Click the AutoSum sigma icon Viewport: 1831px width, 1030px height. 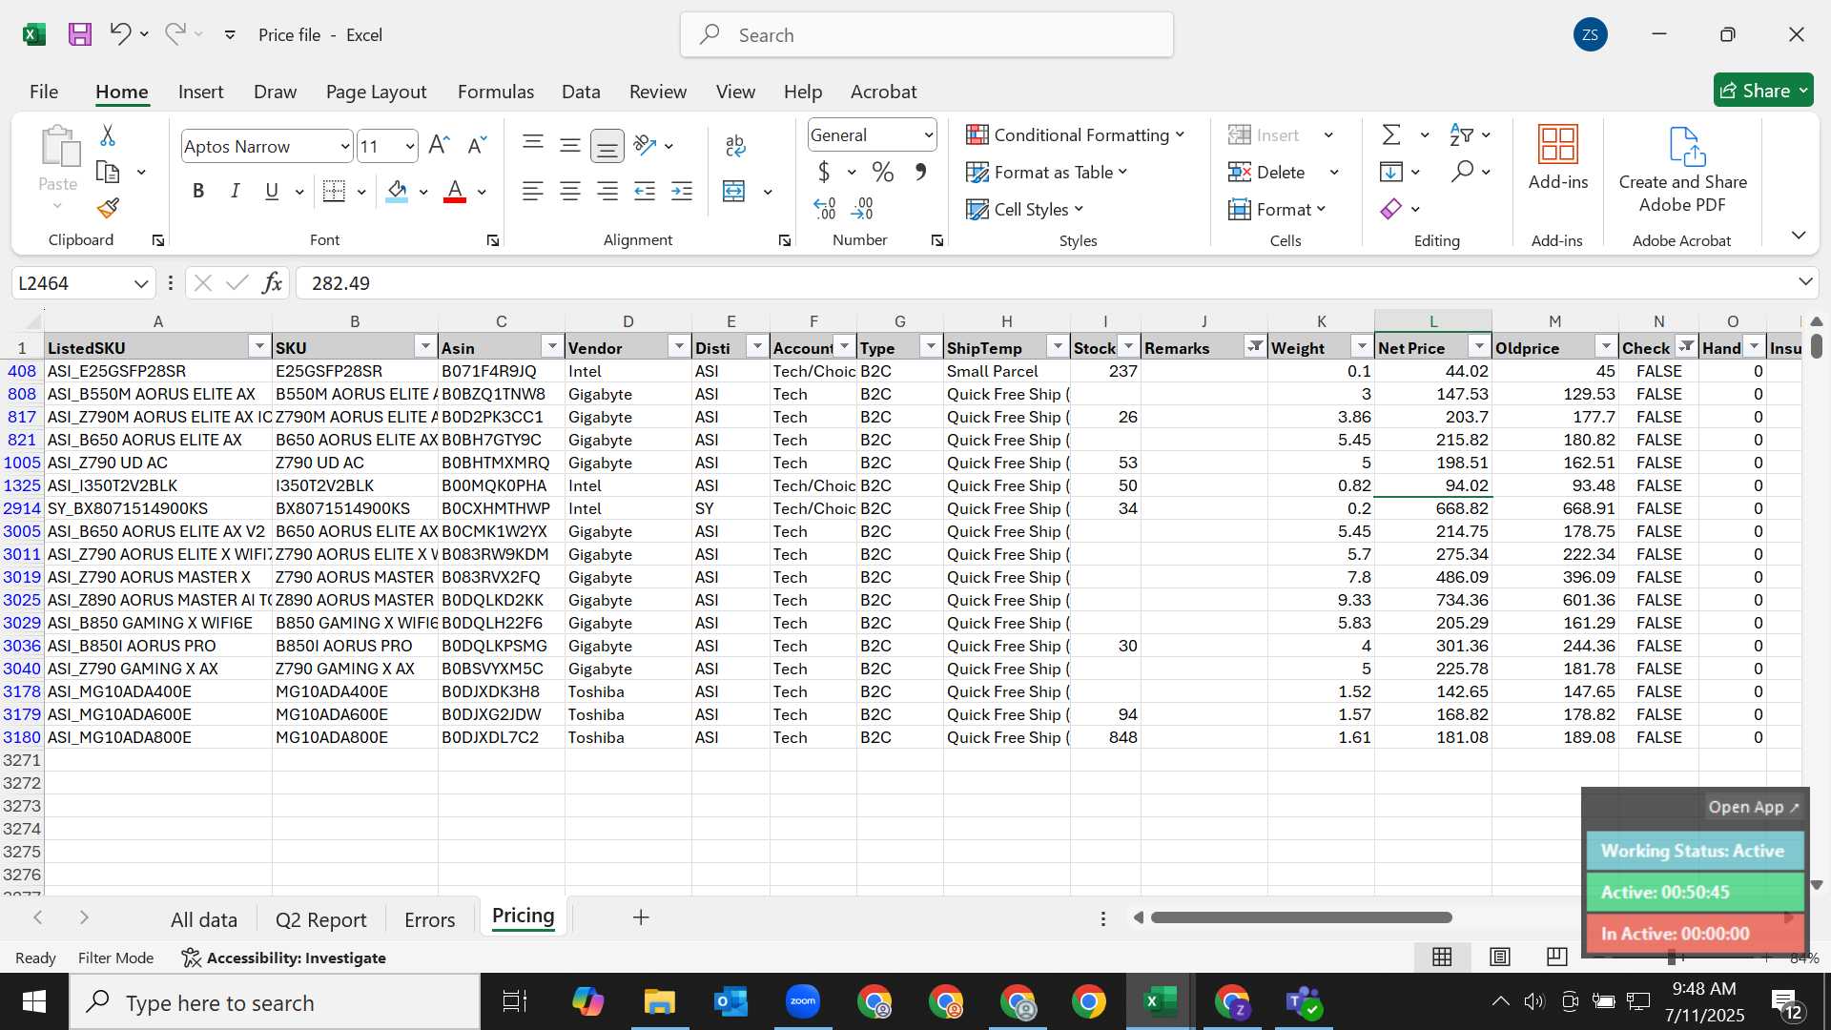1391,134
